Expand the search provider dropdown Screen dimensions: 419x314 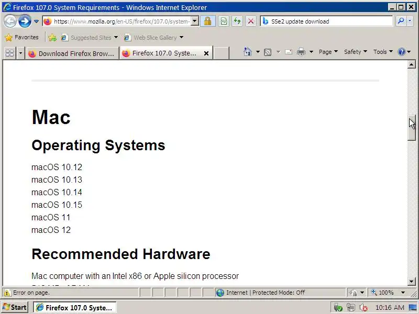(410, 21)
